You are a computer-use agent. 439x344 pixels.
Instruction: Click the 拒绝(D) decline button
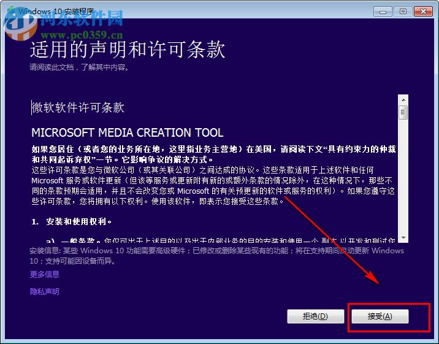pos(316,316)
